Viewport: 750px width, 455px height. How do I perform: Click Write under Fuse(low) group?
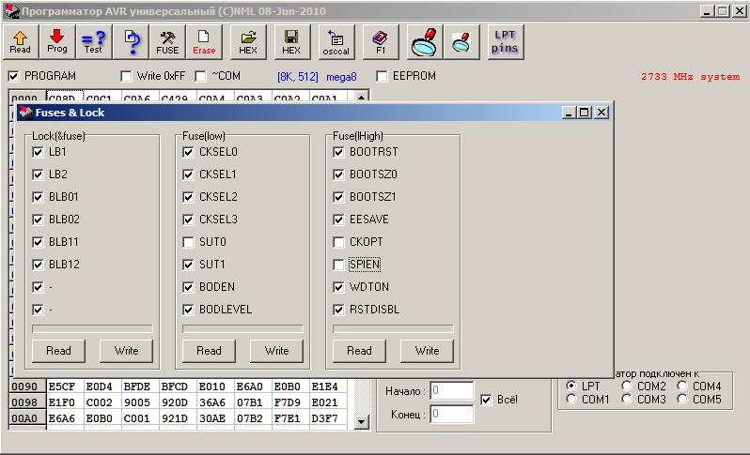[x=276, y=351]
